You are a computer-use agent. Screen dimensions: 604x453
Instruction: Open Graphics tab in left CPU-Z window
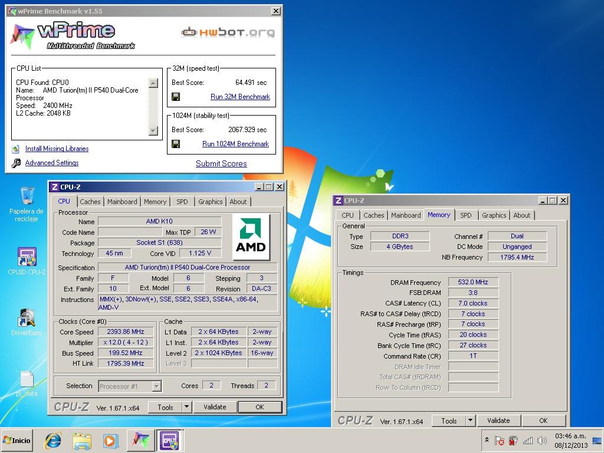coord(211,202)
